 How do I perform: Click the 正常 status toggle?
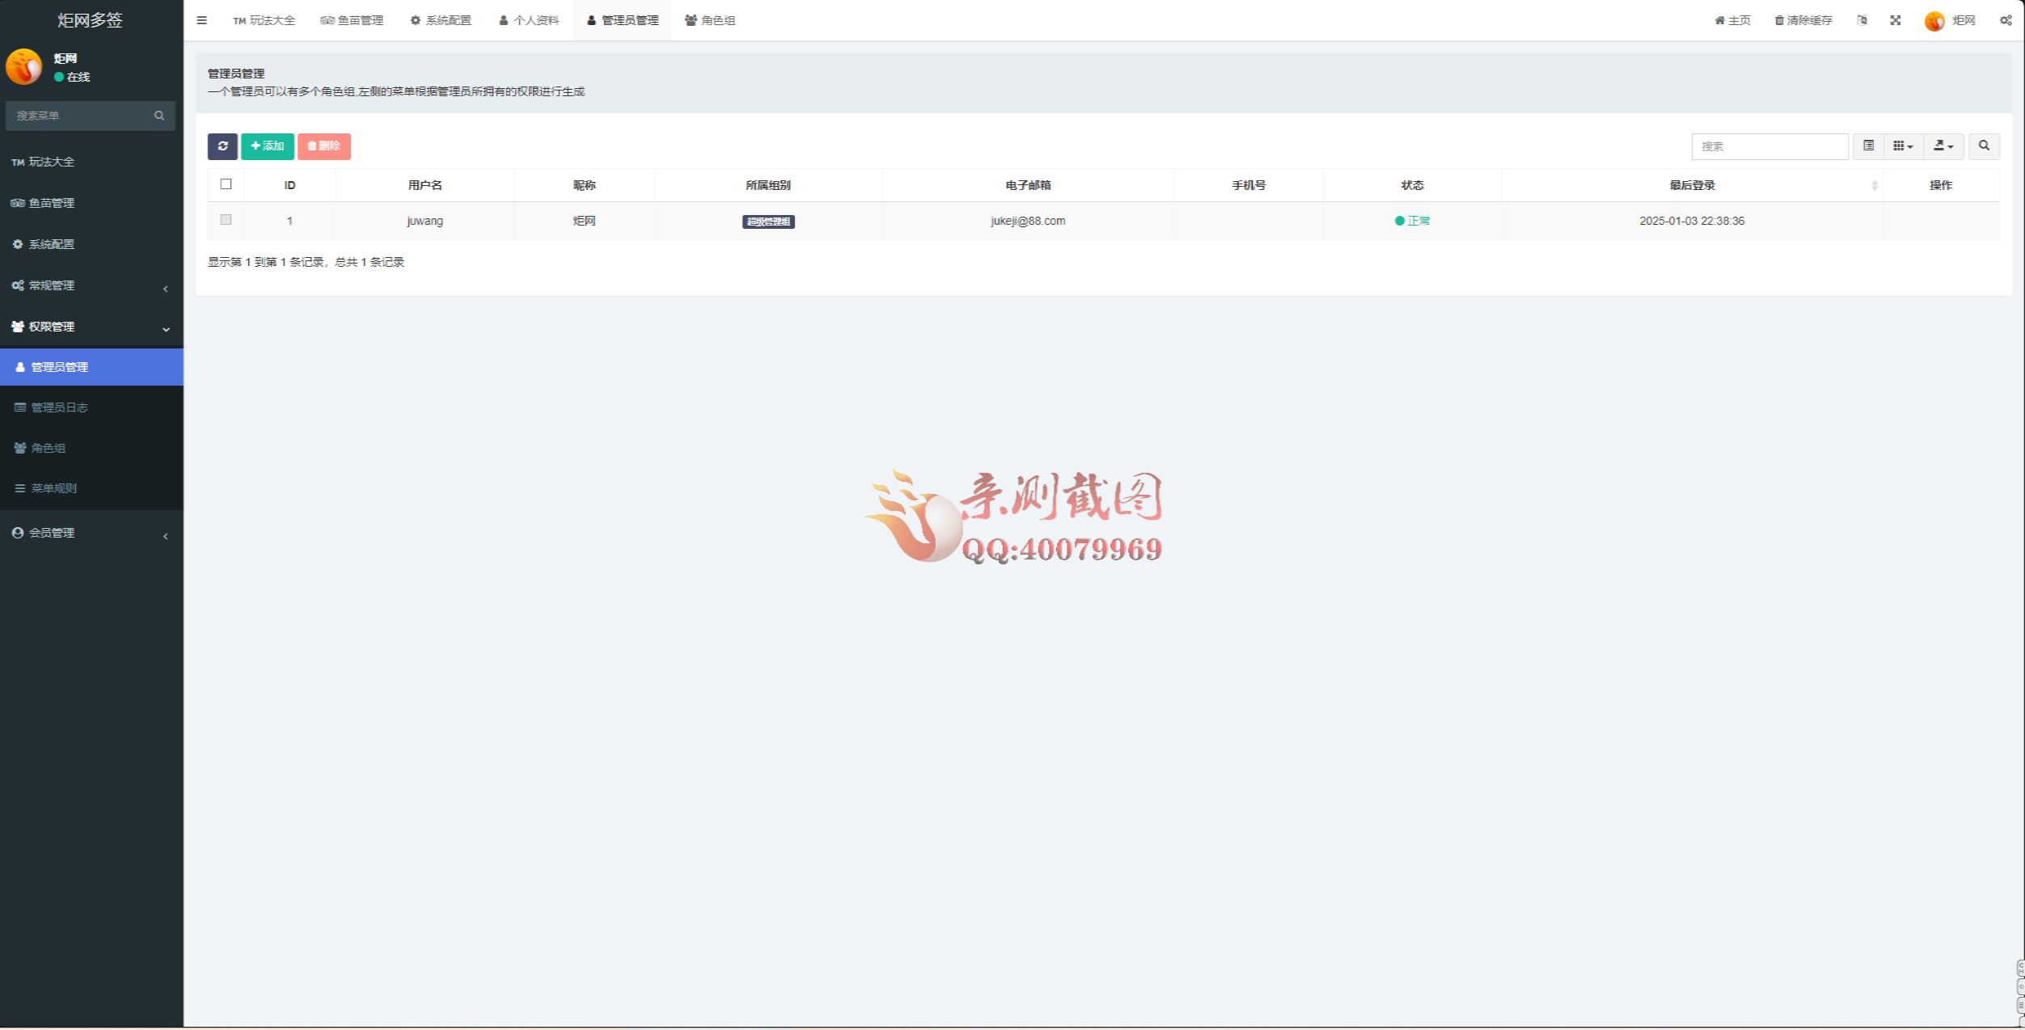[x=1412, y=221]
